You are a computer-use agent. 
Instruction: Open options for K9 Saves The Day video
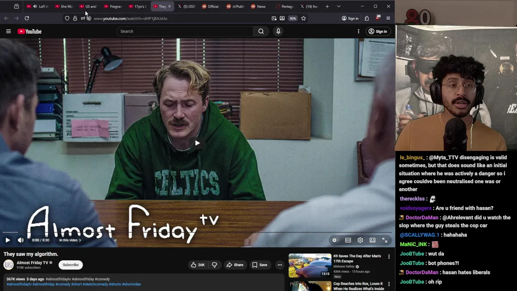click(x=389, y=257)
